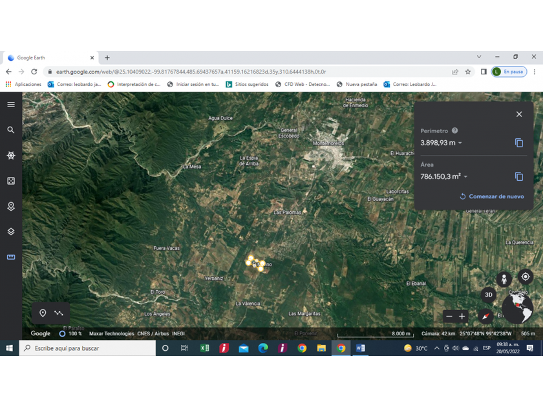Screen dimensions: 543x407
Task: Click the Search magnifier in the sidebar
Action: [11, 130]
